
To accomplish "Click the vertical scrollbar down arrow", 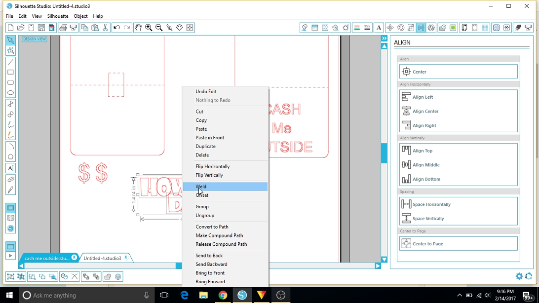I will pyautogui.click(x=385, y=260).
